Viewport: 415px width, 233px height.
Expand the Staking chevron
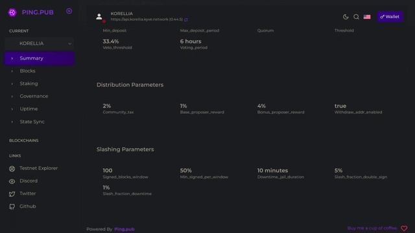point(12,83)
